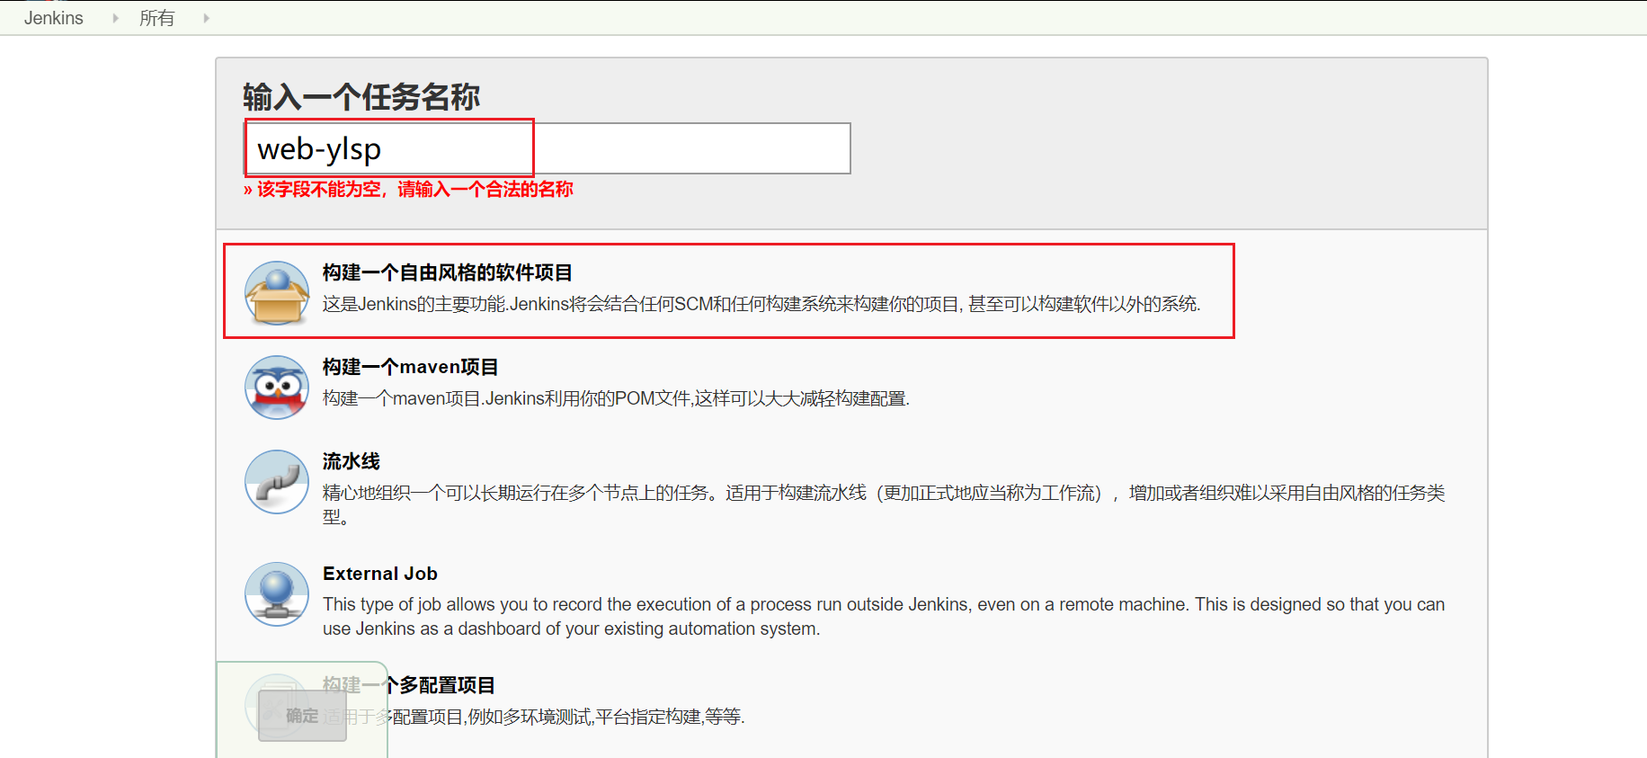Expand the arrow after 所有 breadcrumb

pyautogui.click(x=206, y=18)
